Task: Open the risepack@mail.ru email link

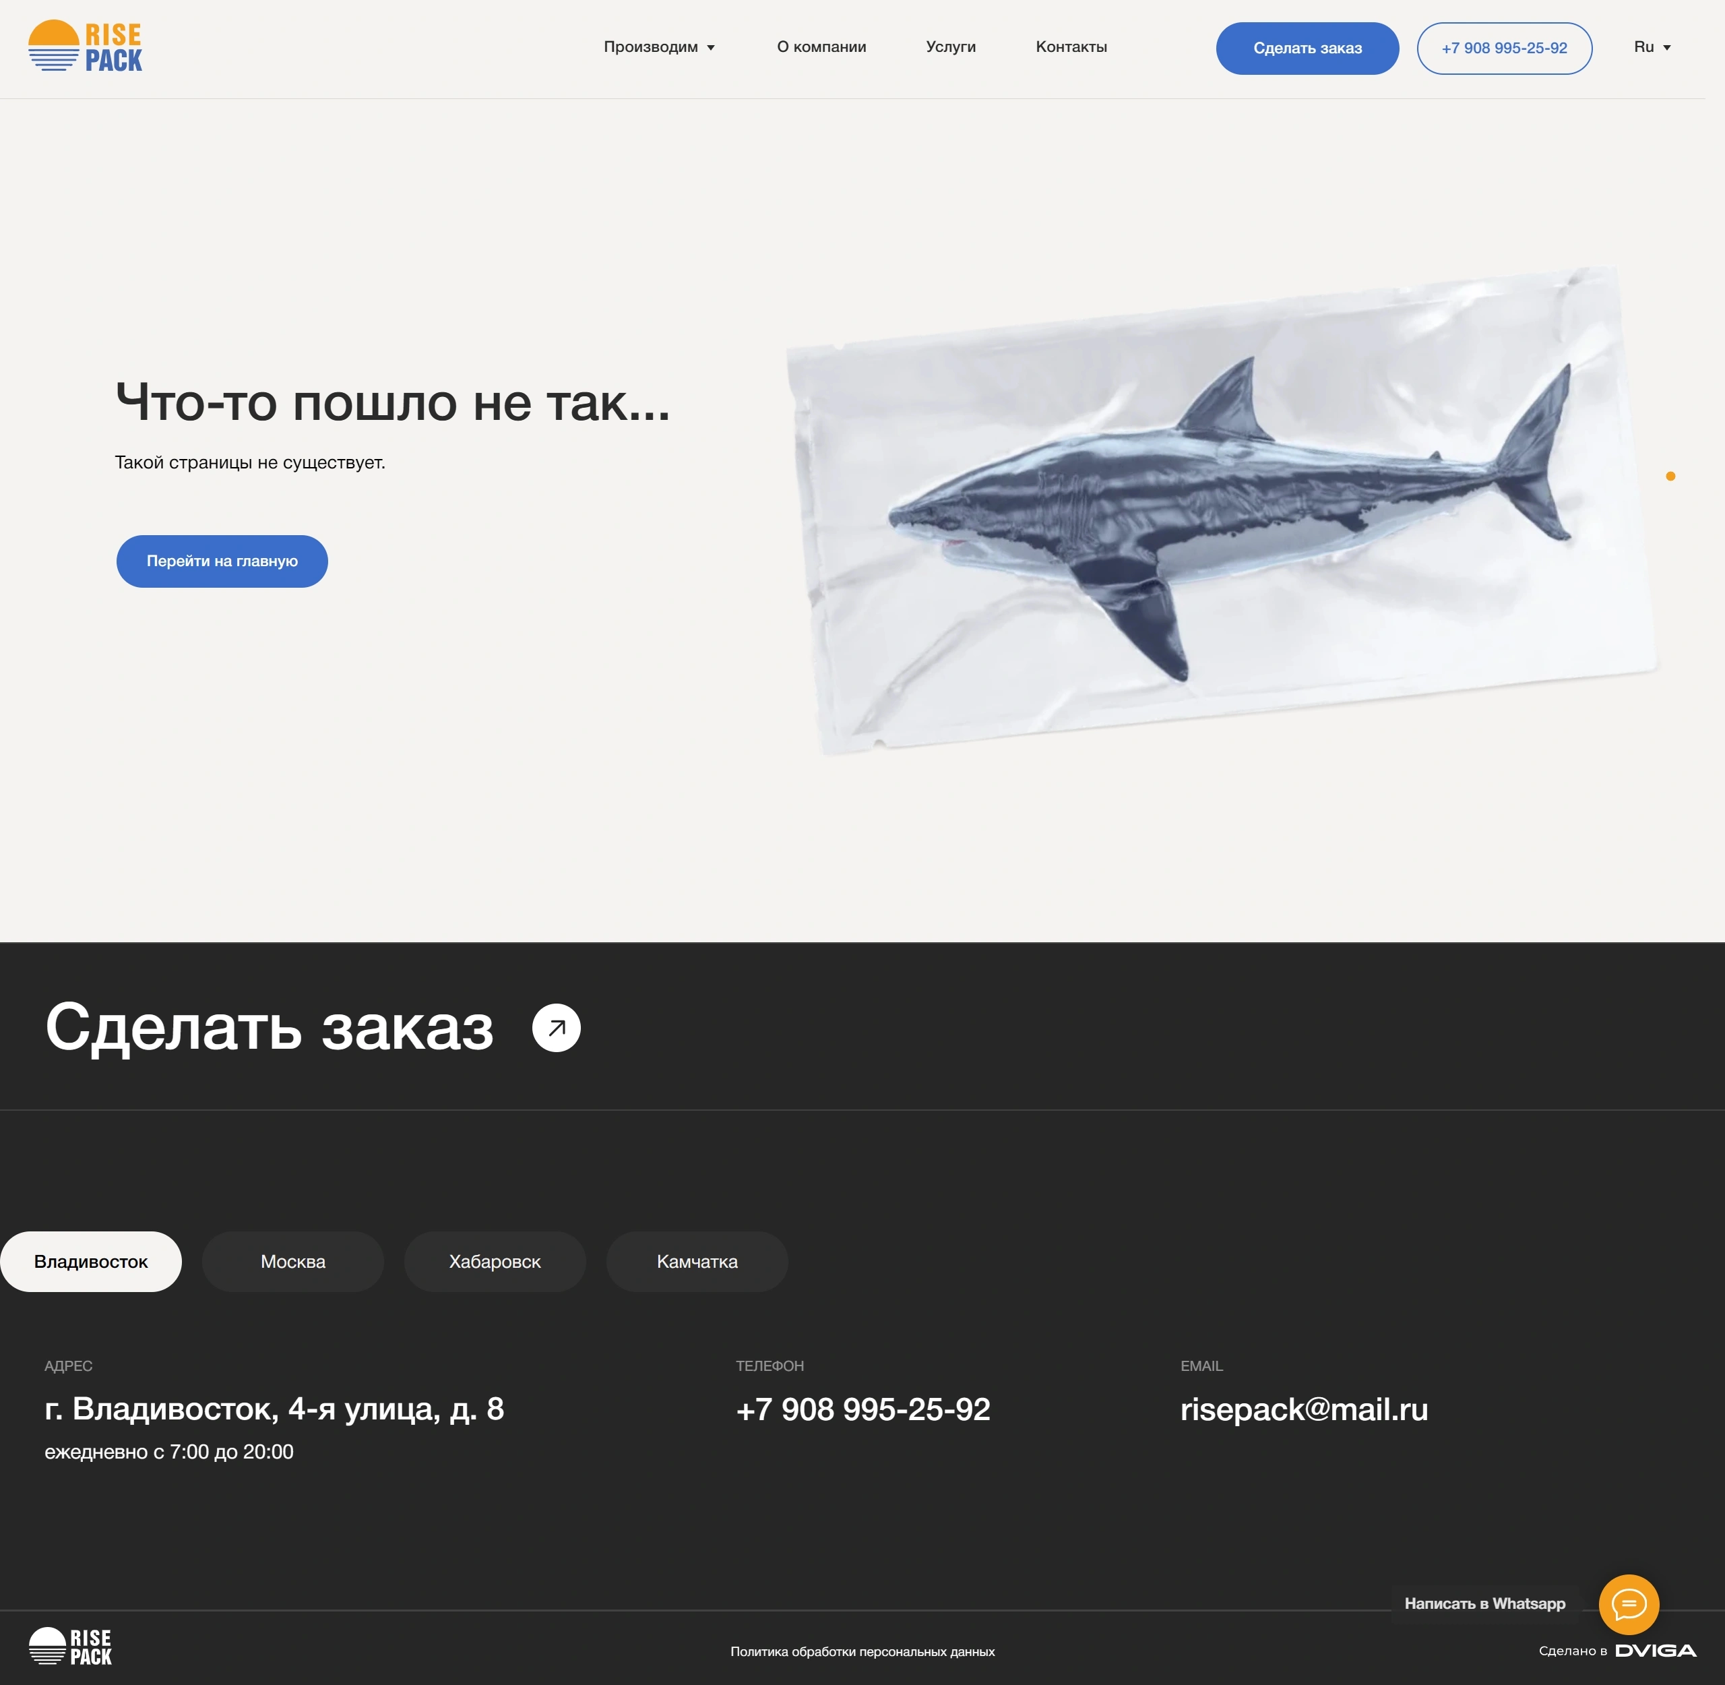Action: [1304, 1409]
